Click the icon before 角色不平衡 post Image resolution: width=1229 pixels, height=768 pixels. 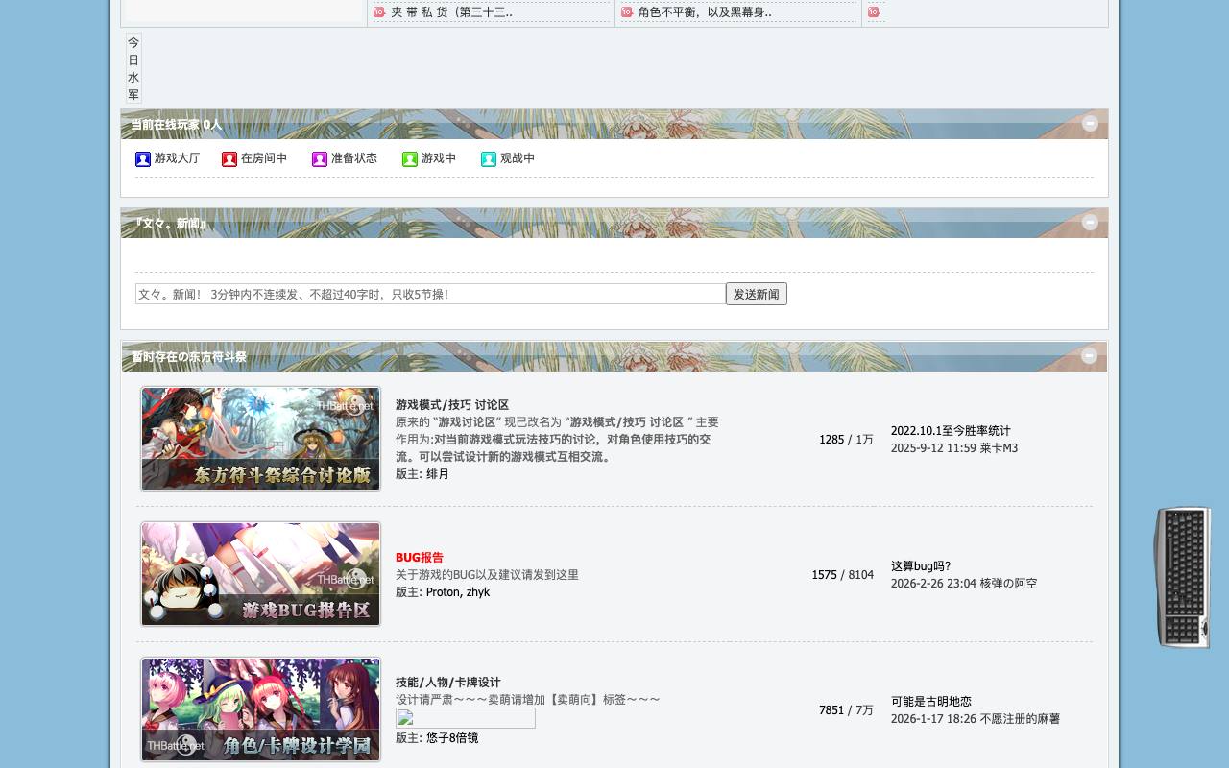[x=627, y=12]
